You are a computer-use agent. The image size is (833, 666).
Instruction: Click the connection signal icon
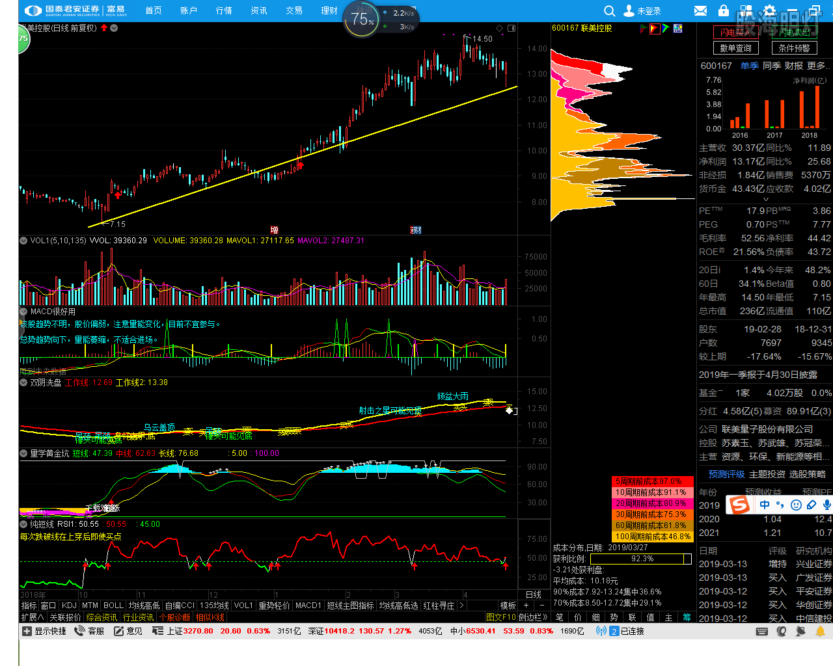point(601,631)
